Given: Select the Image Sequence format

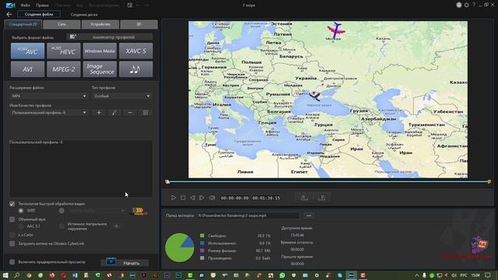Looking at the screenshot, I should [100, 69].
